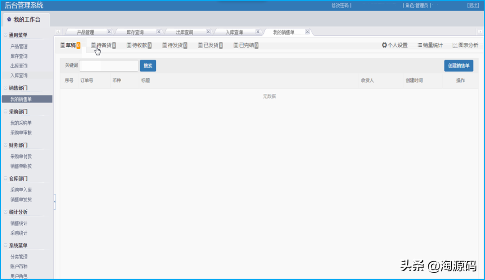Close the 产品管理 tab
This screenshot has height=280, width=485.
pos(109,32)
